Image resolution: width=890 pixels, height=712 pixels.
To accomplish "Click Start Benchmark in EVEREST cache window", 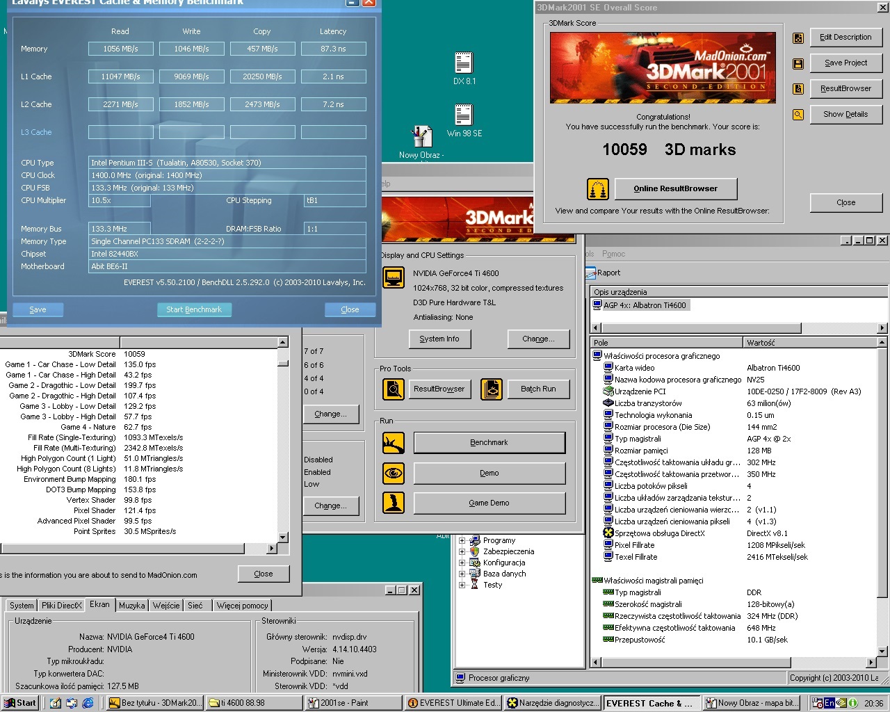I will [x=194, y=309].
